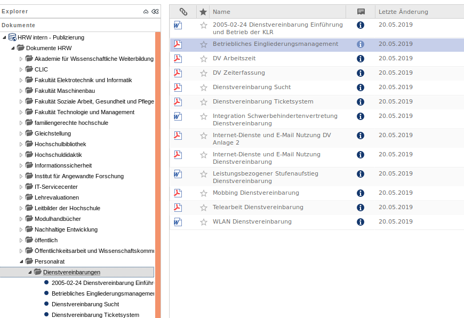Open PDF icon of Telearbeit Dienstvereinbarung
464x318 pixels.
[x=178, y=207]
